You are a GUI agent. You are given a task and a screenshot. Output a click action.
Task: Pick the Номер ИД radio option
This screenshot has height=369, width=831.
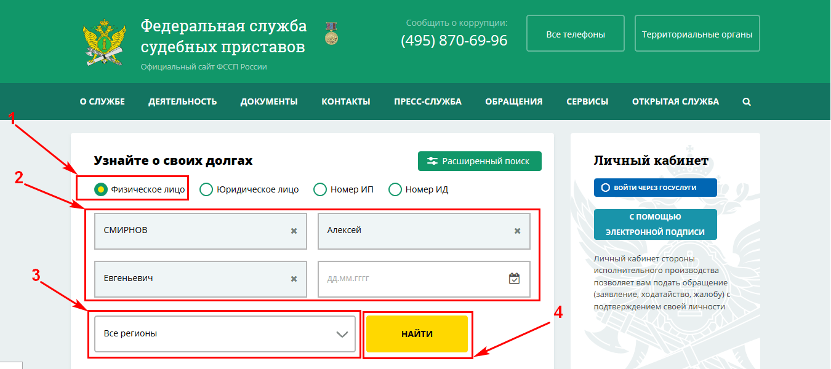(x=395, y=189)
